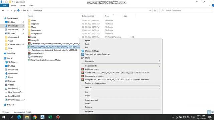The height and width of the screenshot is (120, 214).
Task: Click the volume speaker tray icon
Action: pos(188,117)
